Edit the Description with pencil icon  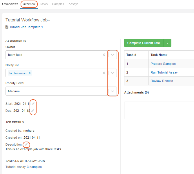[x=26, y=144]
